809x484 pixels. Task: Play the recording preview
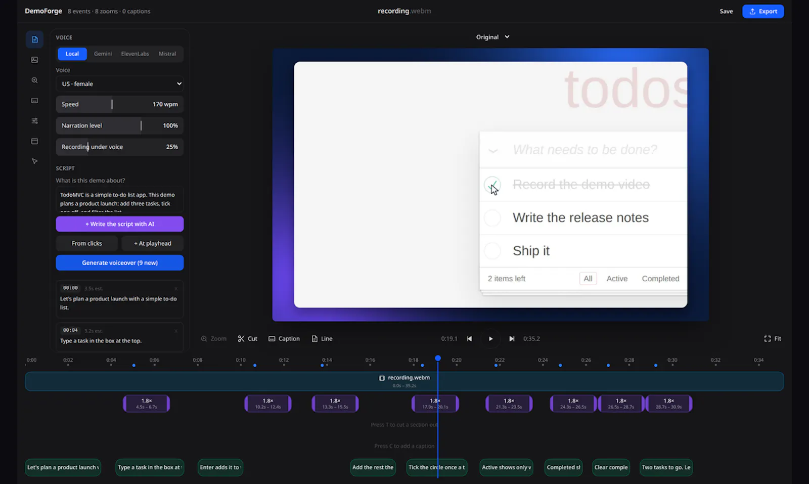click(490, 339)
